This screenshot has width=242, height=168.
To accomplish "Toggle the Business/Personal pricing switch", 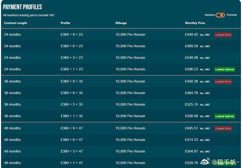I will pyautogui.click(x=220, y=15).
